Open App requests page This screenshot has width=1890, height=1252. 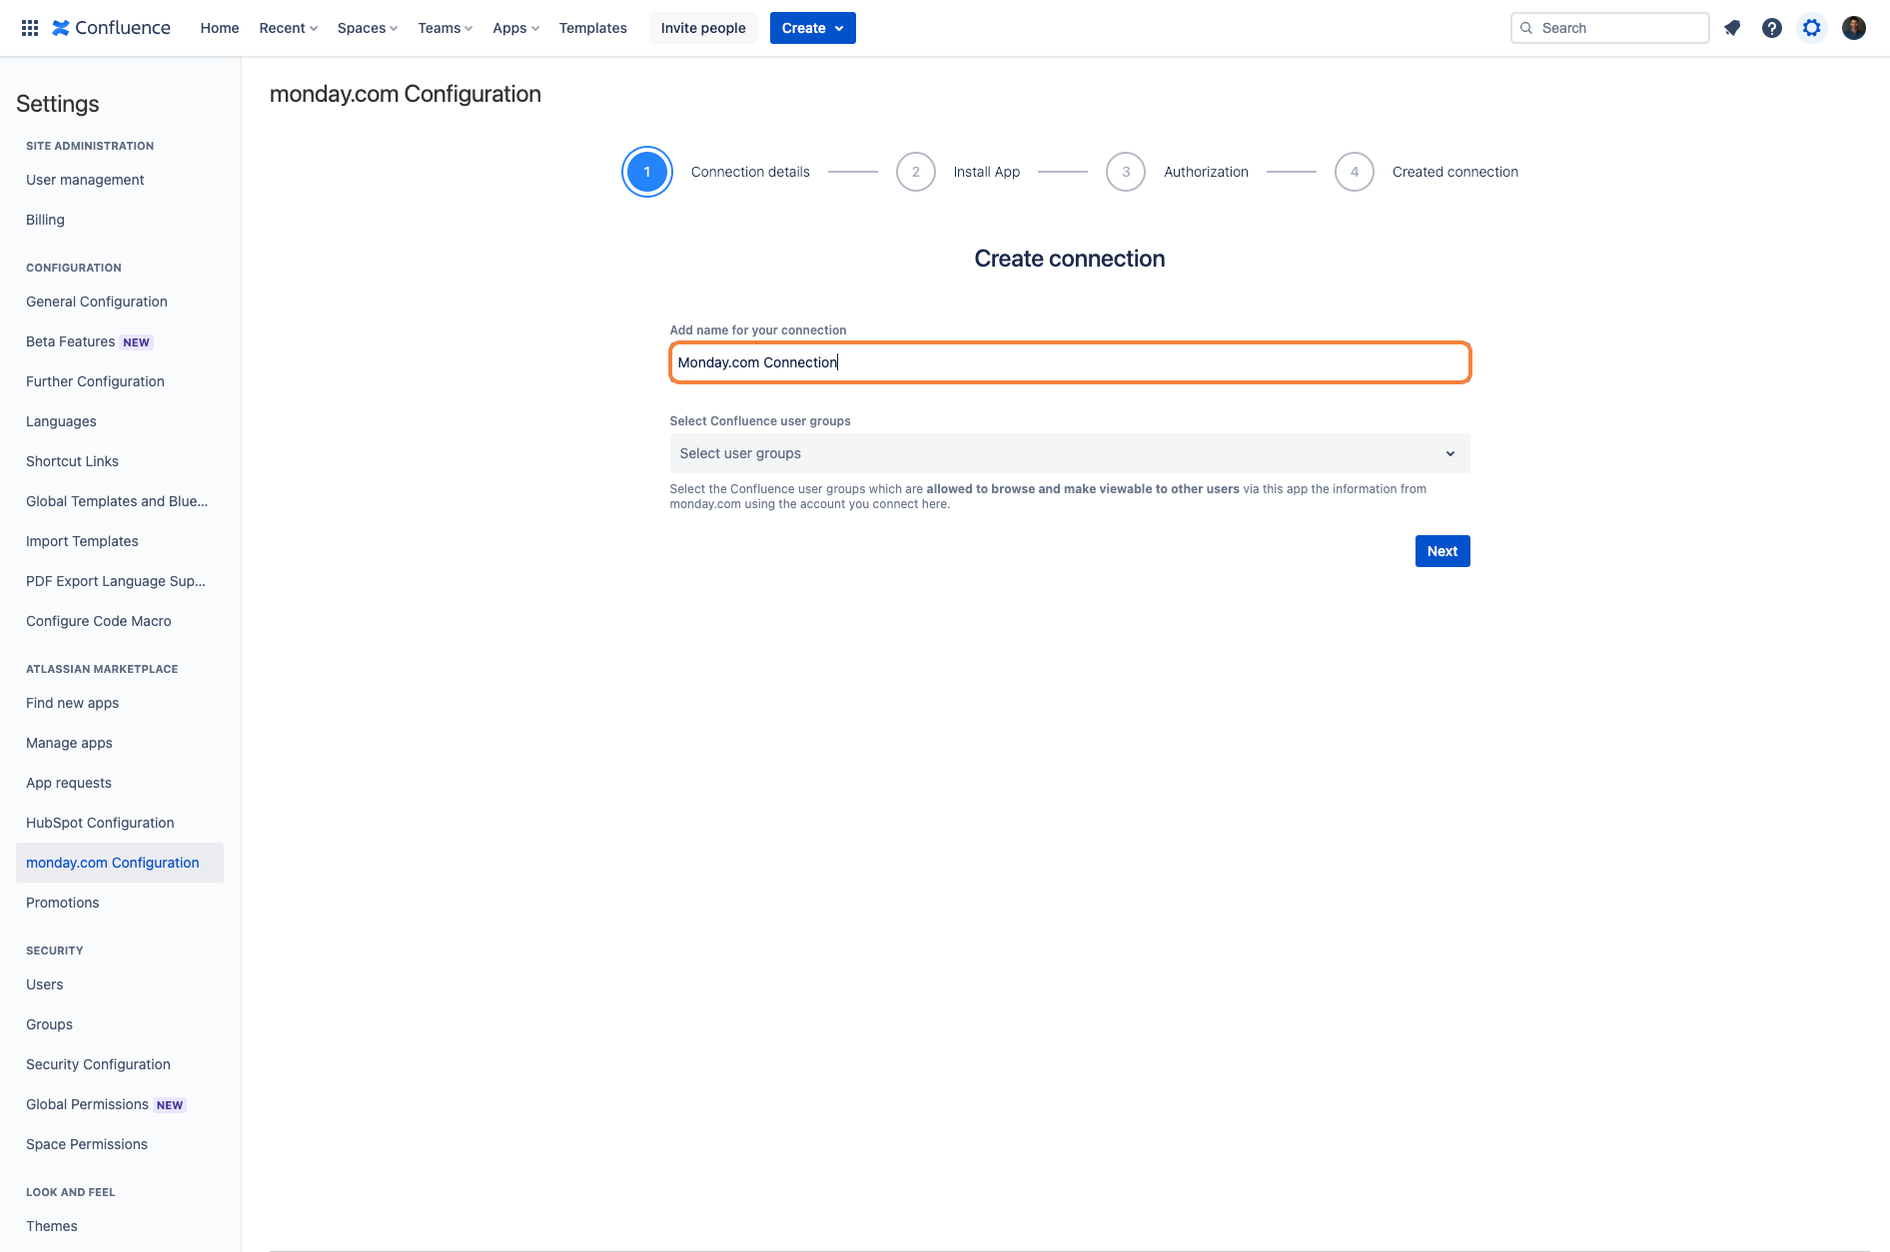pos(69,783)
